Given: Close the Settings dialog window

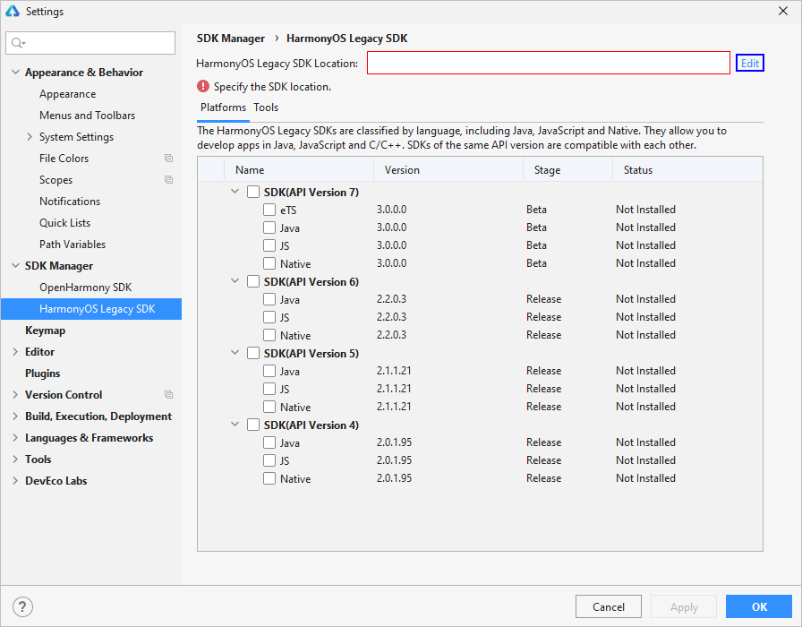Looking at the screenshot, I should [783, 11].
